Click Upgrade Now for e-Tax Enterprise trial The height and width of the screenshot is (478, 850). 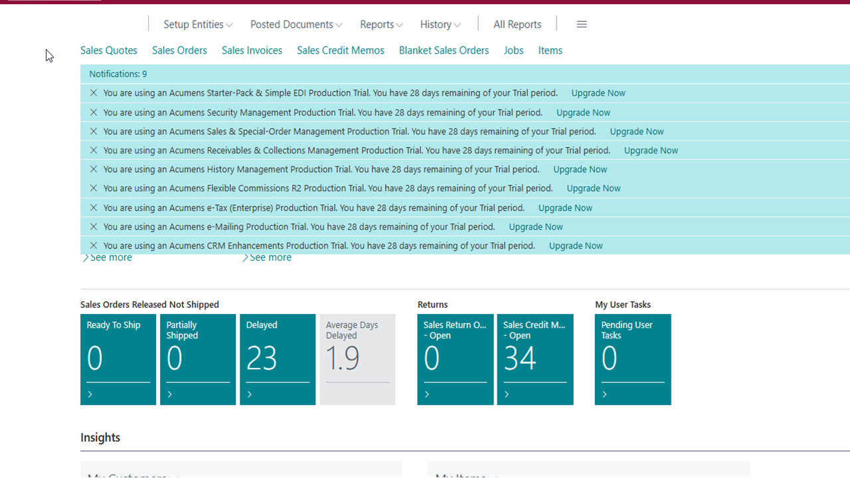click(565, 208)
